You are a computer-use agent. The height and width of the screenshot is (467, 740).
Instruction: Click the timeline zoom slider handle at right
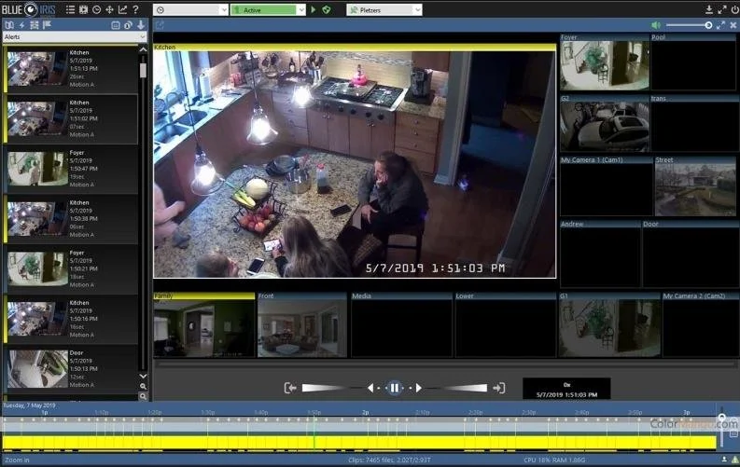click(721, 418)
